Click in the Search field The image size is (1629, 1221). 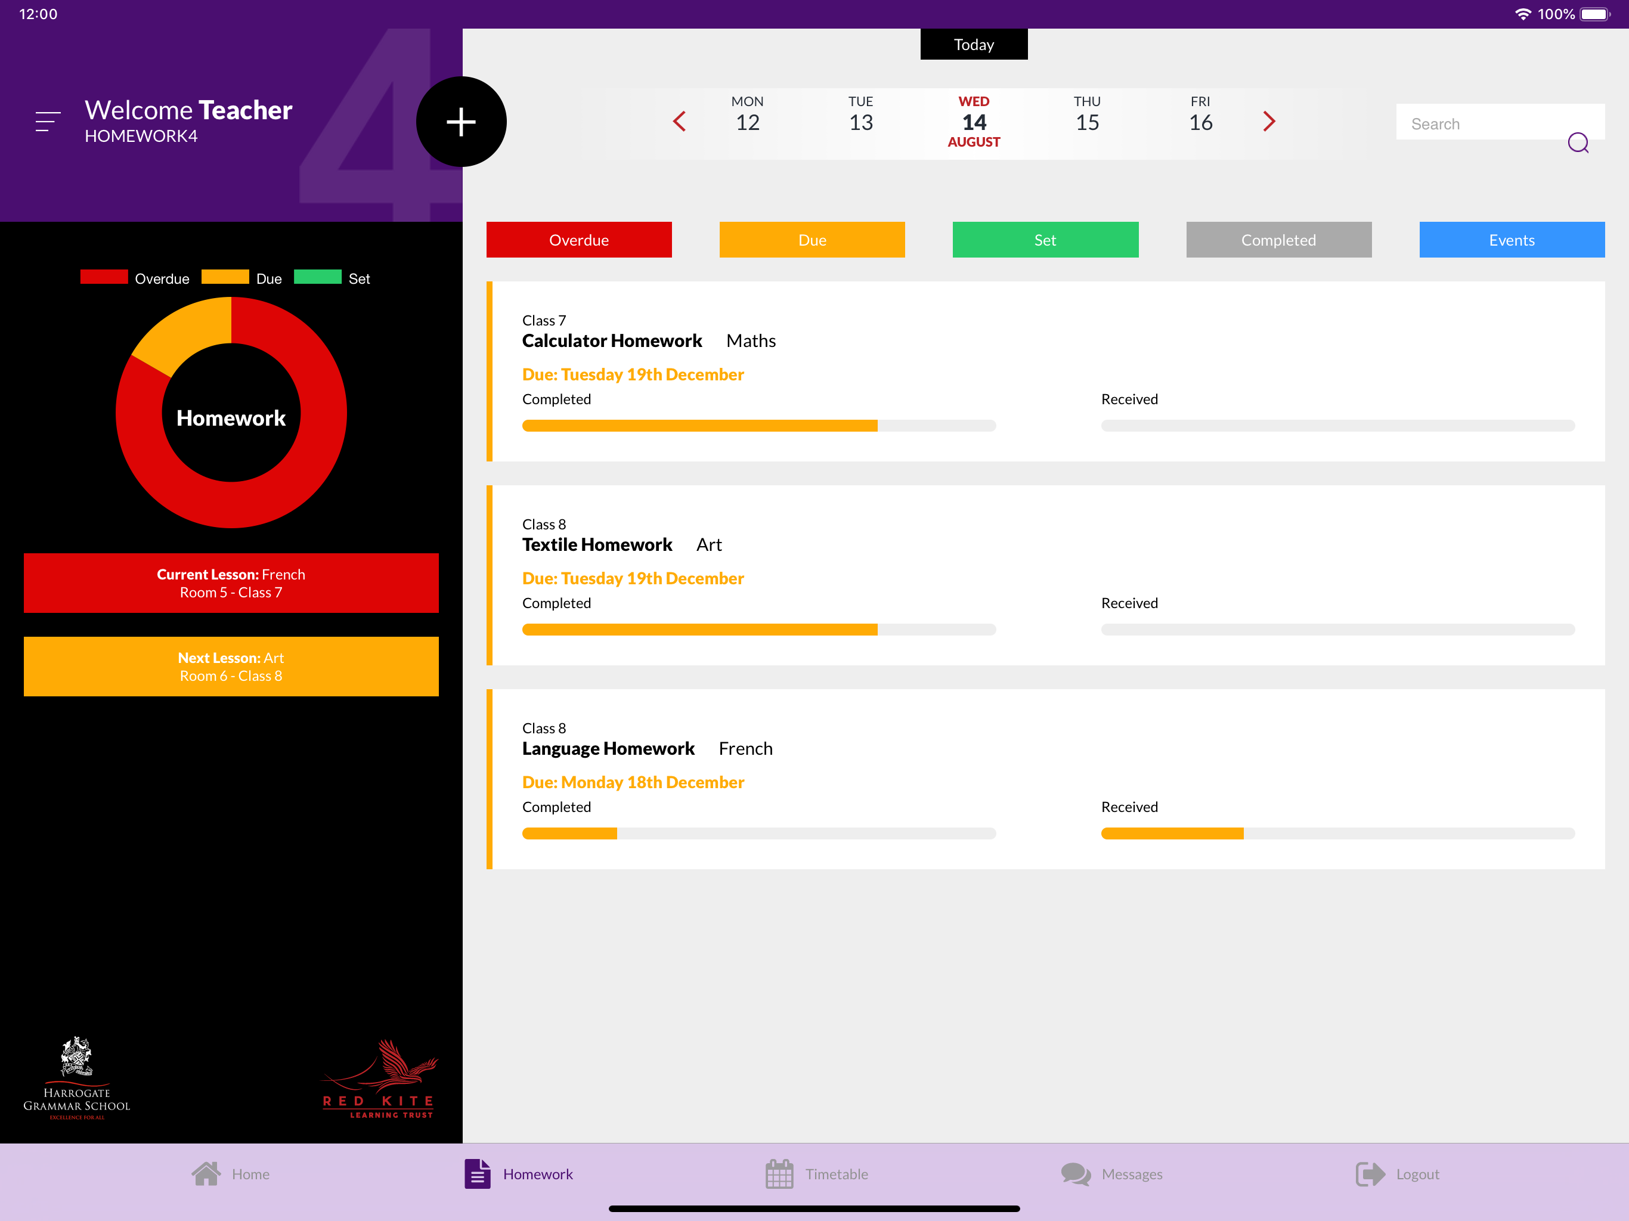tap(1500, 122)
